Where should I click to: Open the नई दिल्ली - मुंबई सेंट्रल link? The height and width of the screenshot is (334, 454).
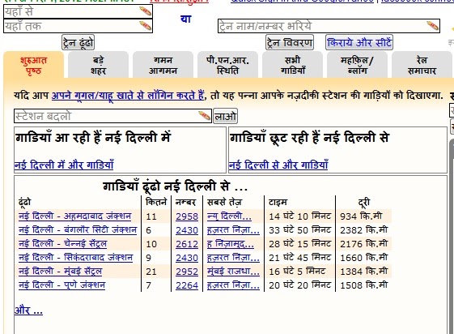pos(60,271)
